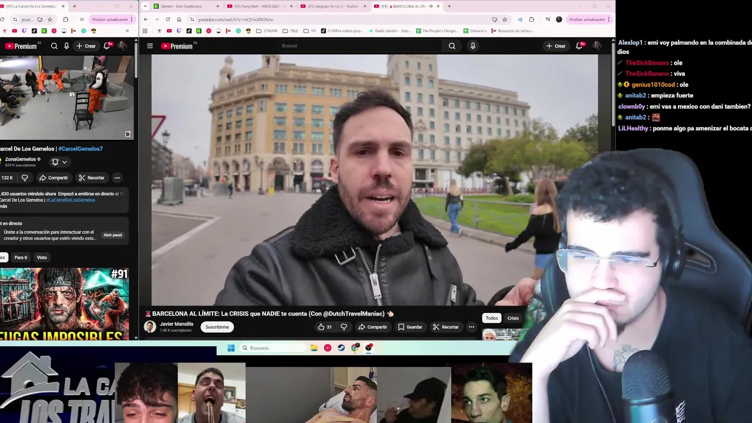Open notifications bell in right YouTube window
This screenshot has height=423, width=752.
coord(579,46)
